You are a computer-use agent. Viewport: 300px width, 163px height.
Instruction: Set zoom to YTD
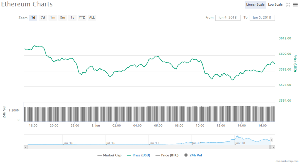(82, 18)
